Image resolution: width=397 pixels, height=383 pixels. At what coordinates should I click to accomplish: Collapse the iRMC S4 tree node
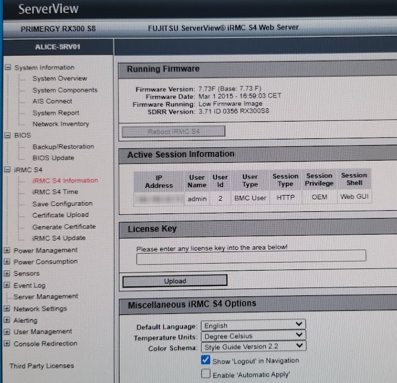[8, 169]
